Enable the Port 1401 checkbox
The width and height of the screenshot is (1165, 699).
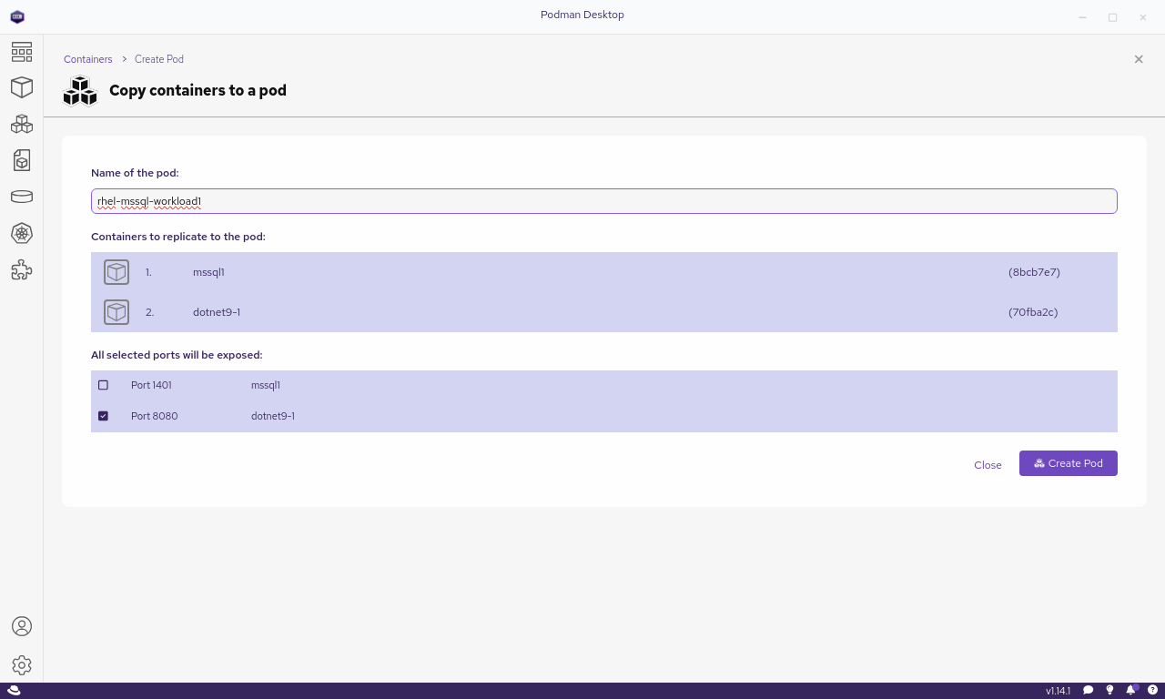(103, 385)
